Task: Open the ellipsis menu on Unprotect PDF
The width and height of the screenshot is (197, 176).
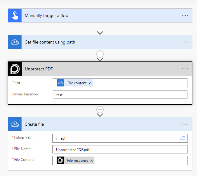Action: [185, 69]
